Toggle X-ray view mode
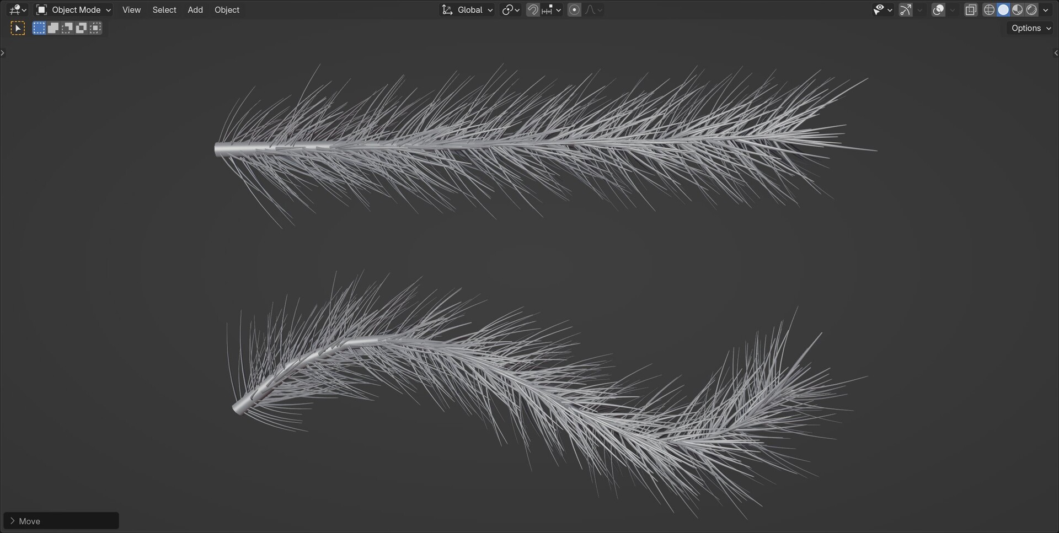1059x533 pixels. coord(971,9)
